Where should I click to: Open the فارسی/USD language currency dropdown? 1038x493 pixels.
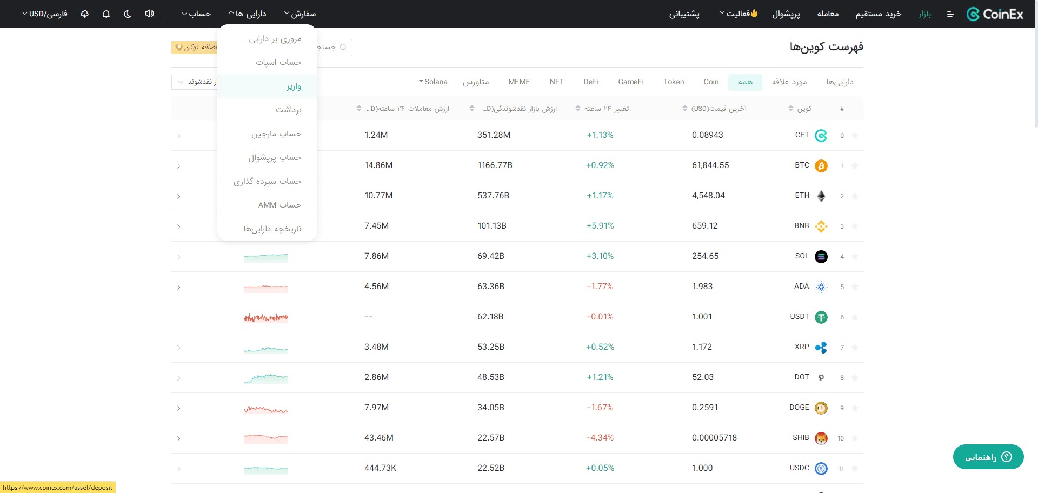[44, 14]
